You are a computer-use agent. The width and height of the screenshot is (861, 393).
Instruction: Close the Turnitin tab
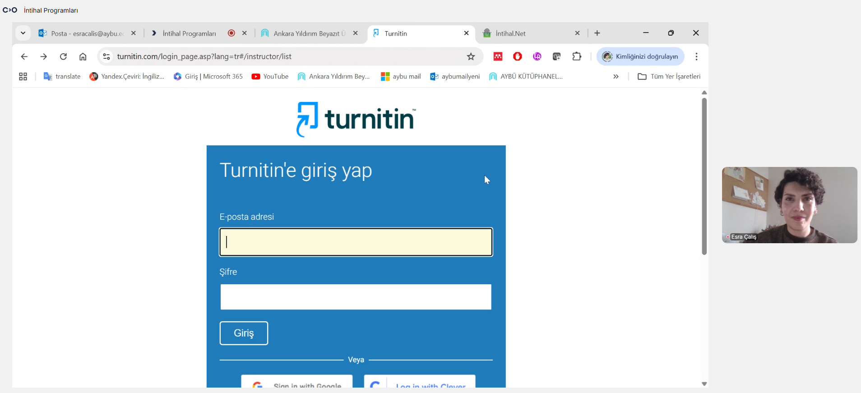tap(467, 33)
